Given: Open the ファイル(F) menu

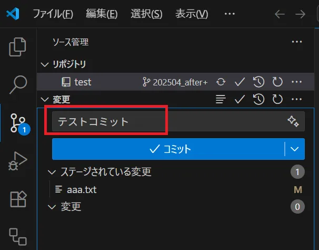Looking at the screenshot, I should [53, 14].
